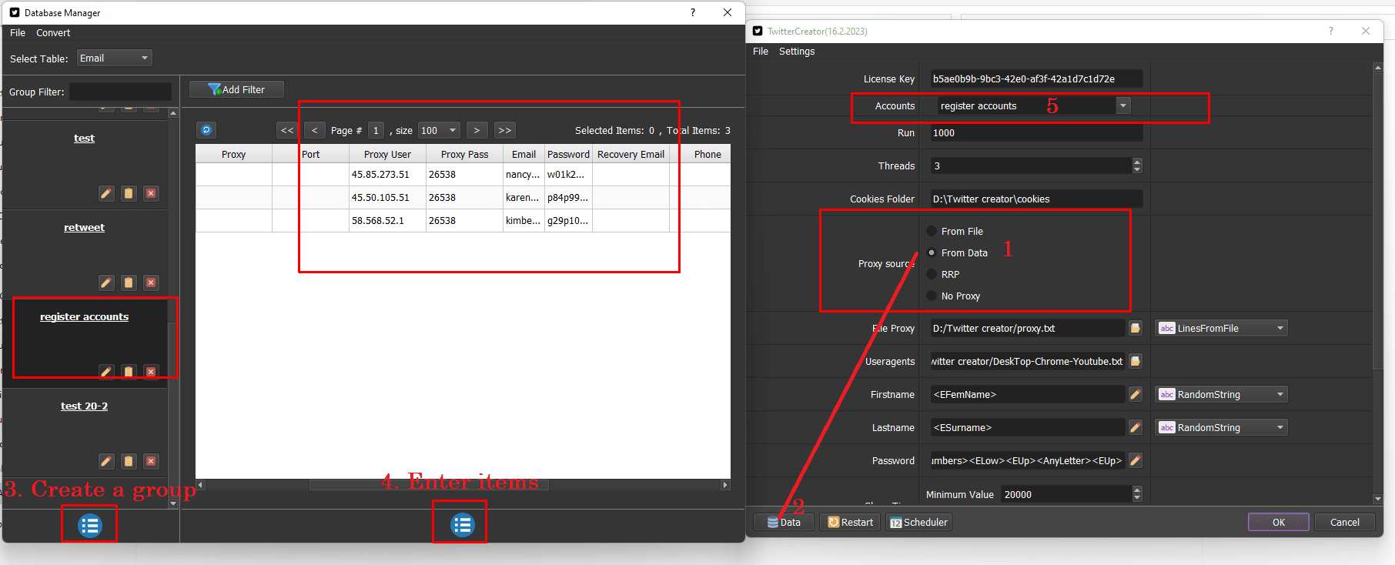1395x565 pixels.
Task: Open Lastname RandomString dropdown
Action: click(1221, 427)
